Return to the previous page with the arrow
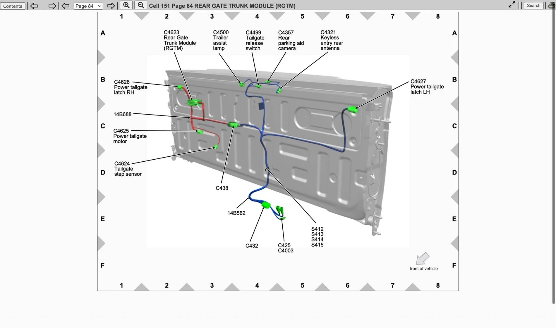 click(65, 6)
